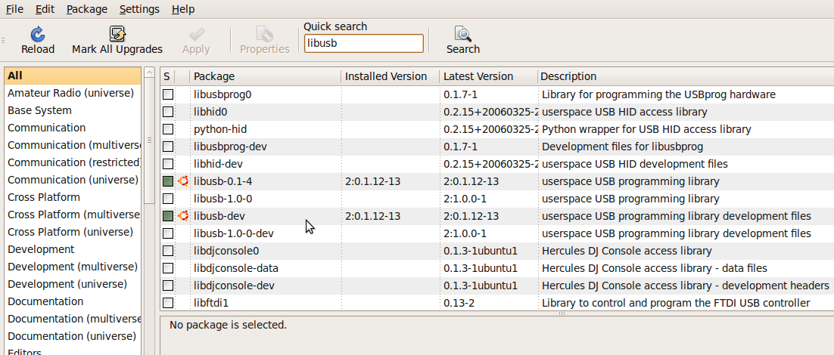
Task: Click the Reload toolbar icon
Action: click(37, 34)
